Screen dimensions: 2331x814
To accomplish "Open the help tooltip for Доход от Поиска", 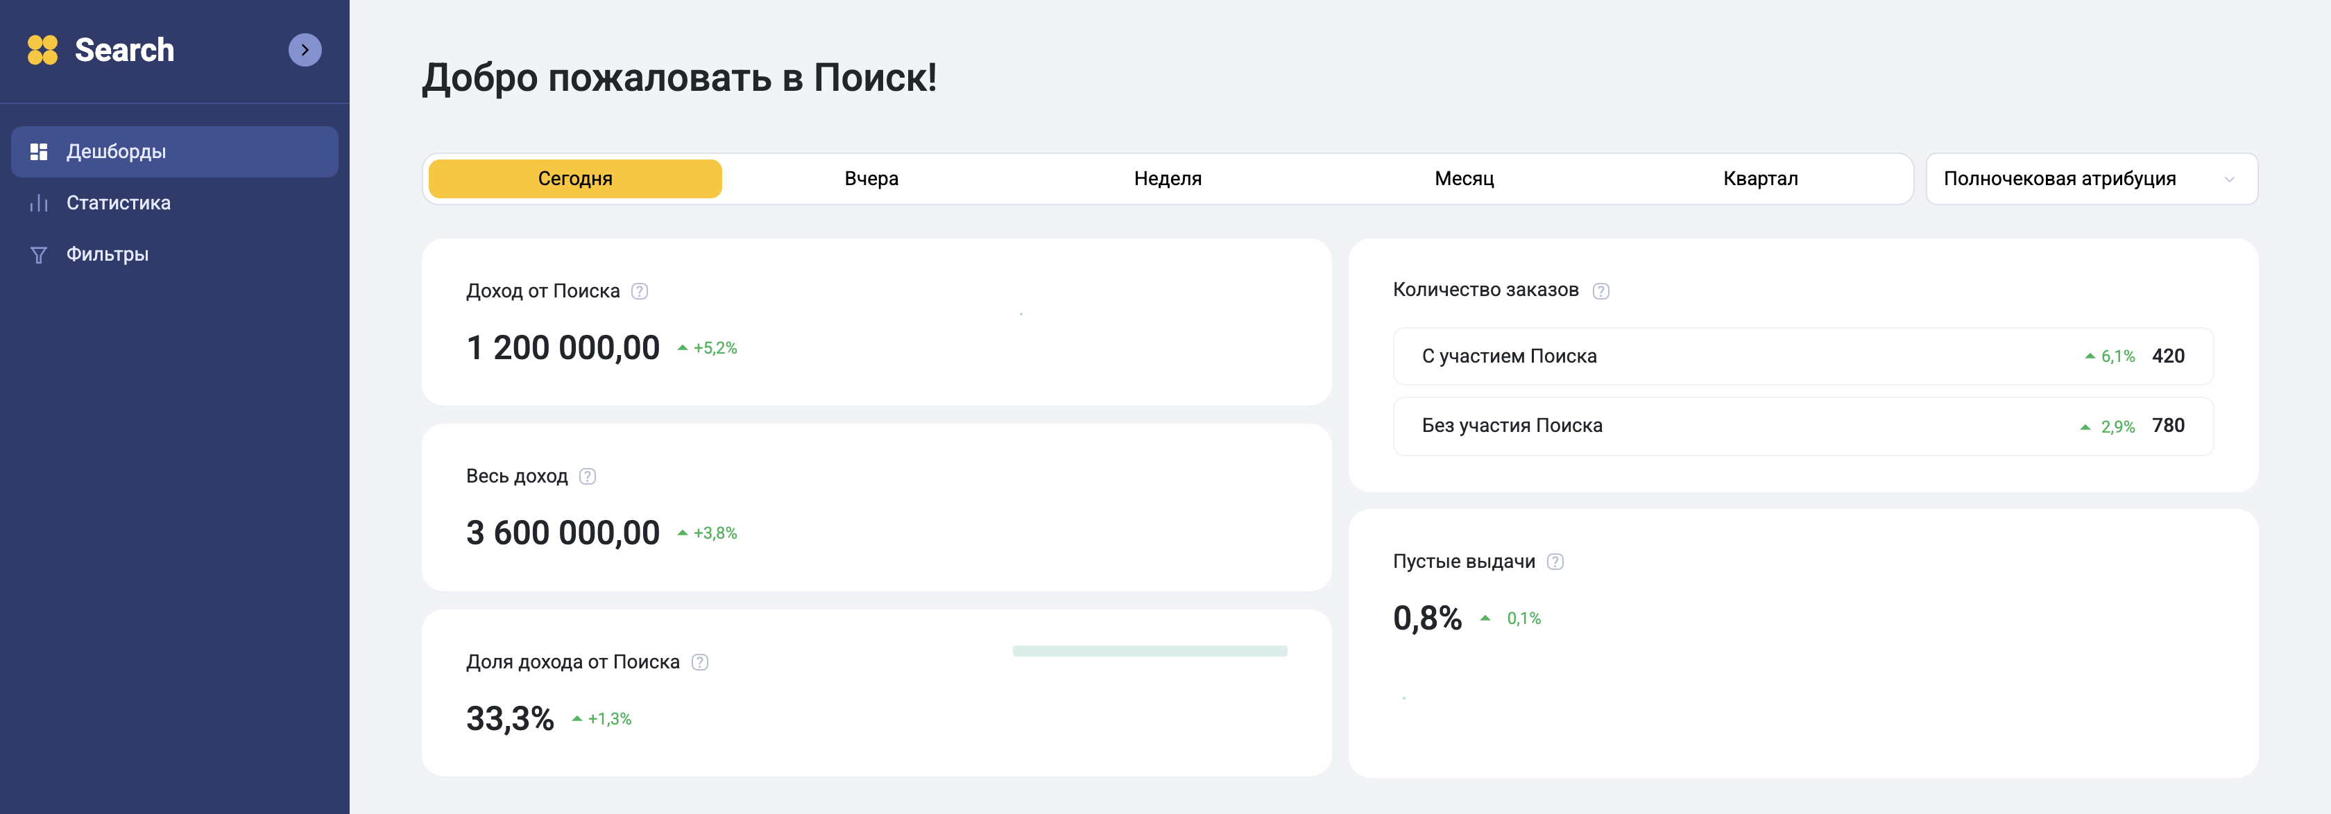I will (639, 291).
